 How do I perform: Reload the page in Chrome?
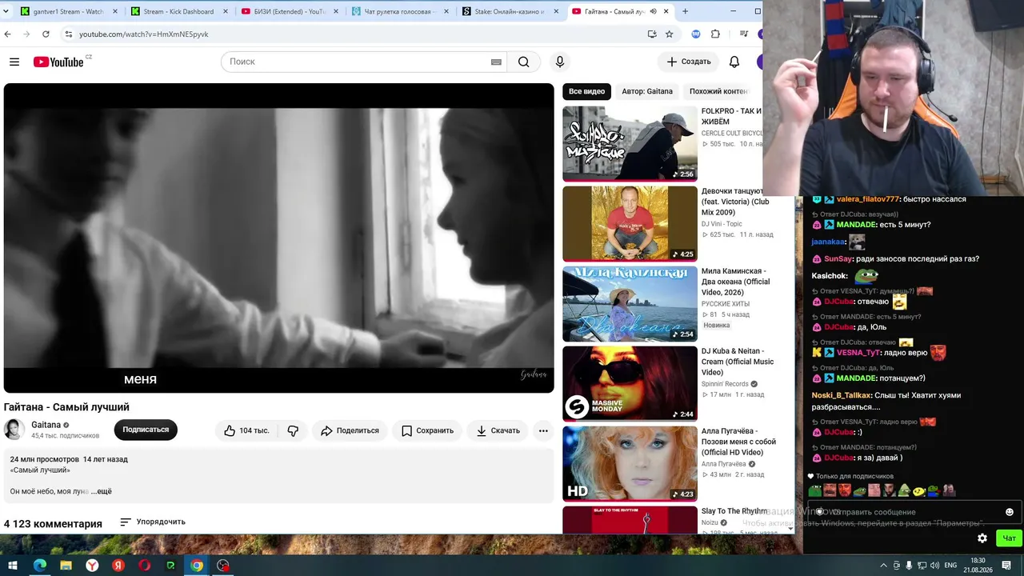[x=46, y=34]
